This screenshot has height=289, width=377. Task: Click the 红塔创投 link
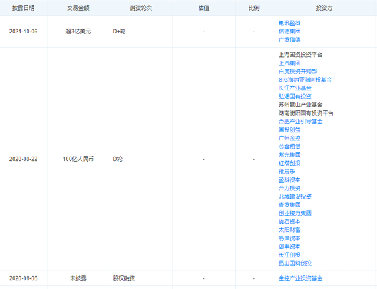pos(289,163)
